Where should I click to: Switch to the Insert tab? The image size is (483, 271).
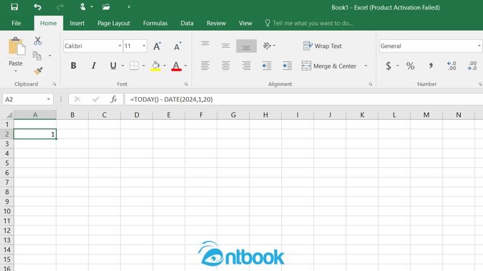click(77, 23)
